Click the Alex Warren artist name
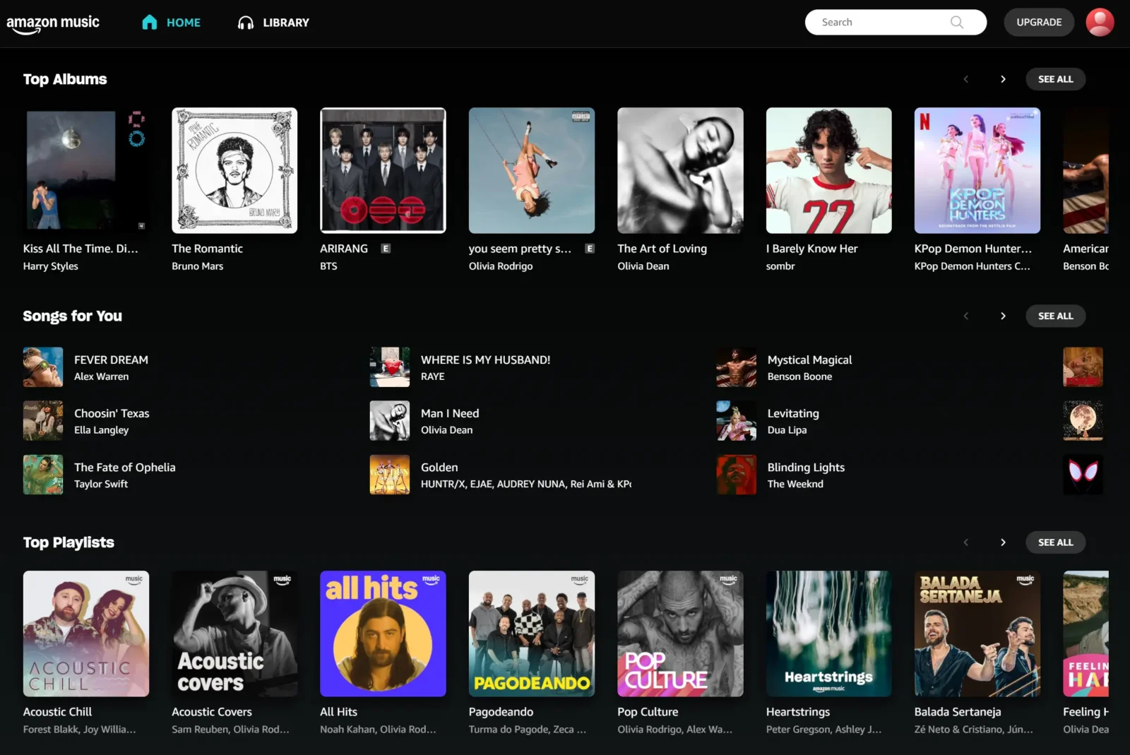 pos(102,376)
